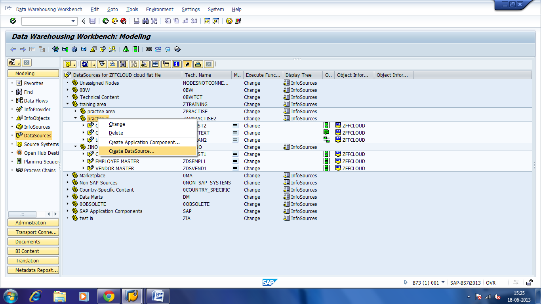The image size is (541, 304).
Task: Open the command field dropdown at top left
Action: coord(72,21)
